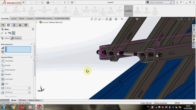Screen dimensions: 196x110
Task: Switch to the 3D Views bottom tab
Action: coord(22,100)
